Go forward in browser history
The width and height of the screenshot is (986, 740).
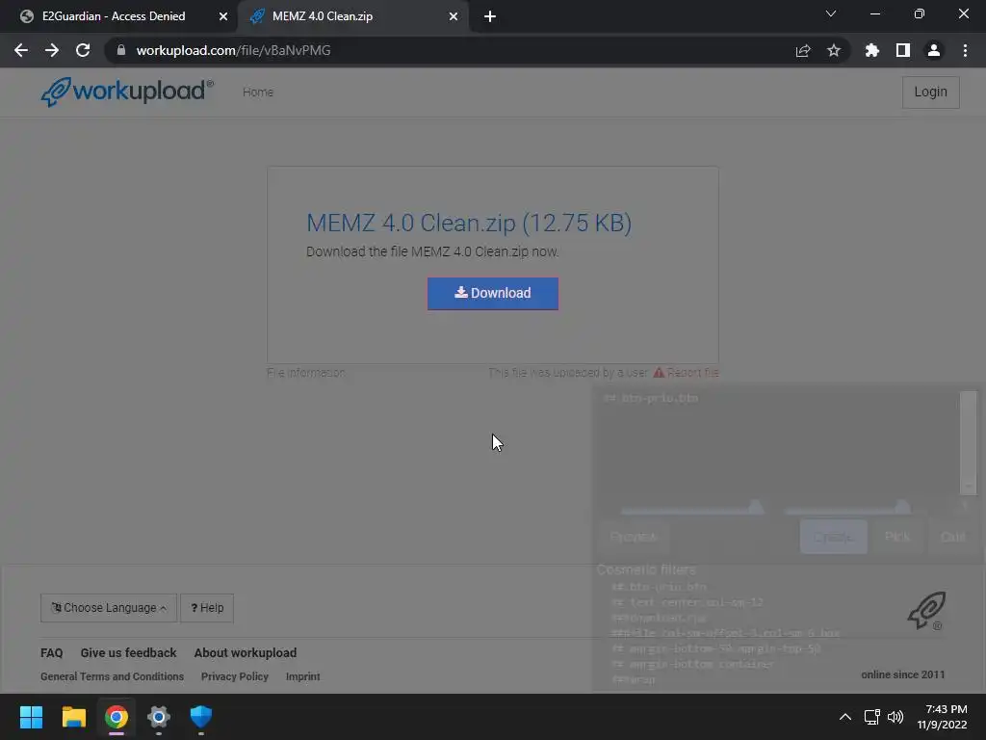coord(52,50)
